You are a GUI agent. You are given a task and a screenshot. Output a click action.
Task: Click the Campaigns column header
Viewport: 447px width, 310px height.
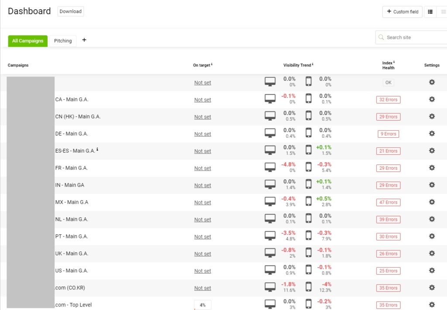coord(18,65)
